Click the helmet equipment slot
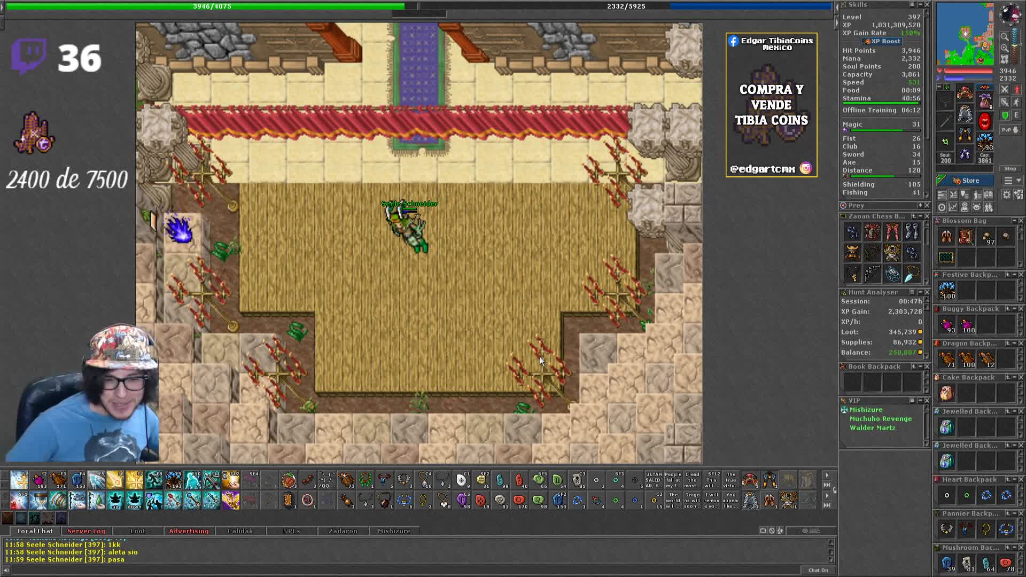Viewport: 1026px width, 577px height. coord(965,92)
